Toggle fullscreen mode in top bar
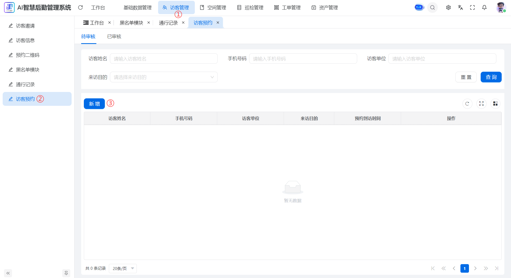This screenshot has height=278, width=511. pos(472,7)
